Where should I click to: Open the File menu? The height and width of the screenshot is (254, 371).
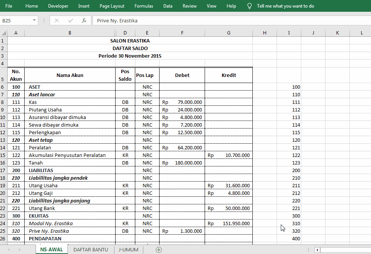point(9,6)
